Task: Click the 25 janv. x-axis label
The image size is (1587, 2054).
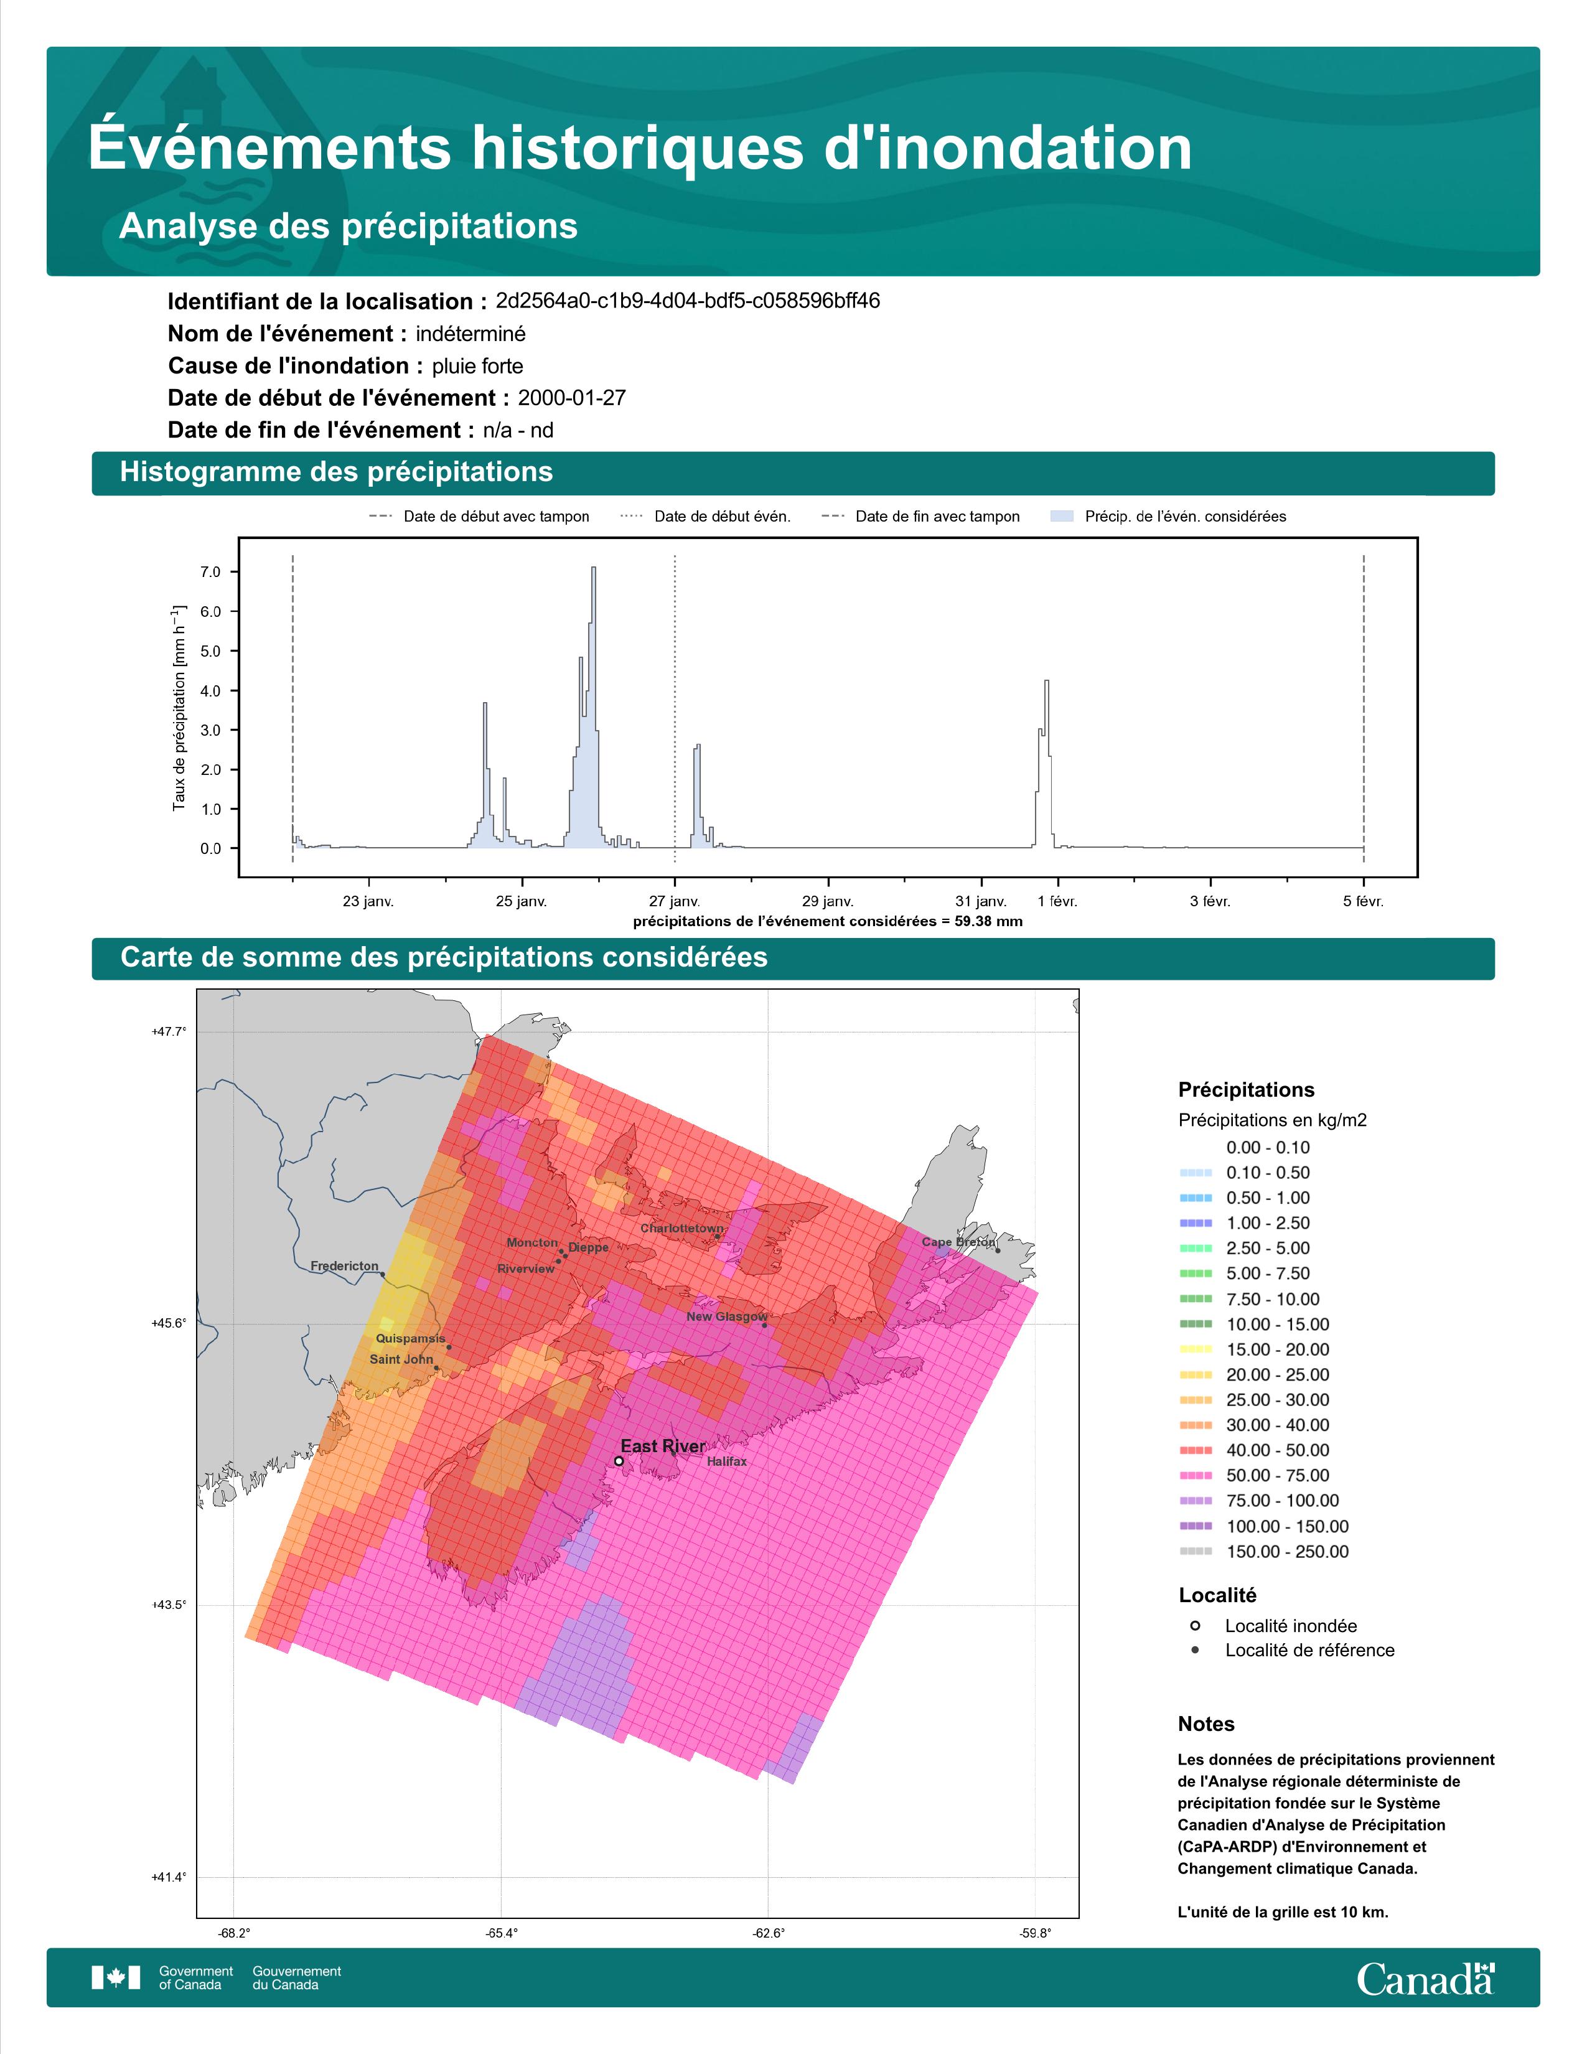Action: 521,901
